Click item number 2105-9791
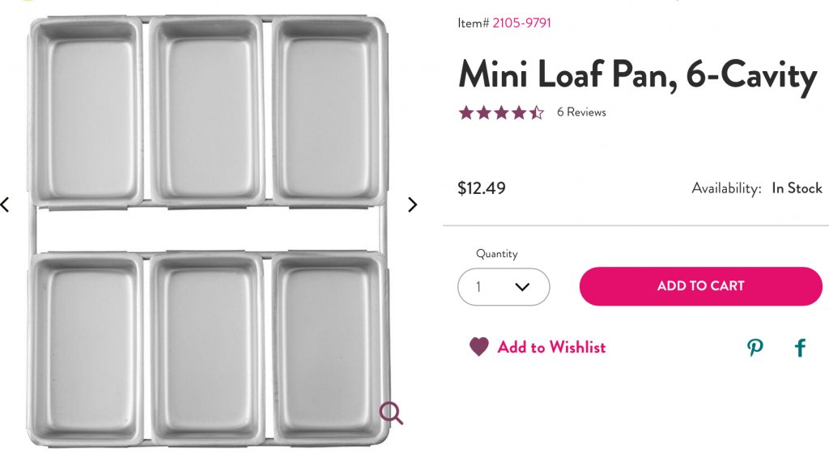Image resolution: width=829 pixels, height=456 pixels. point(521,23)
